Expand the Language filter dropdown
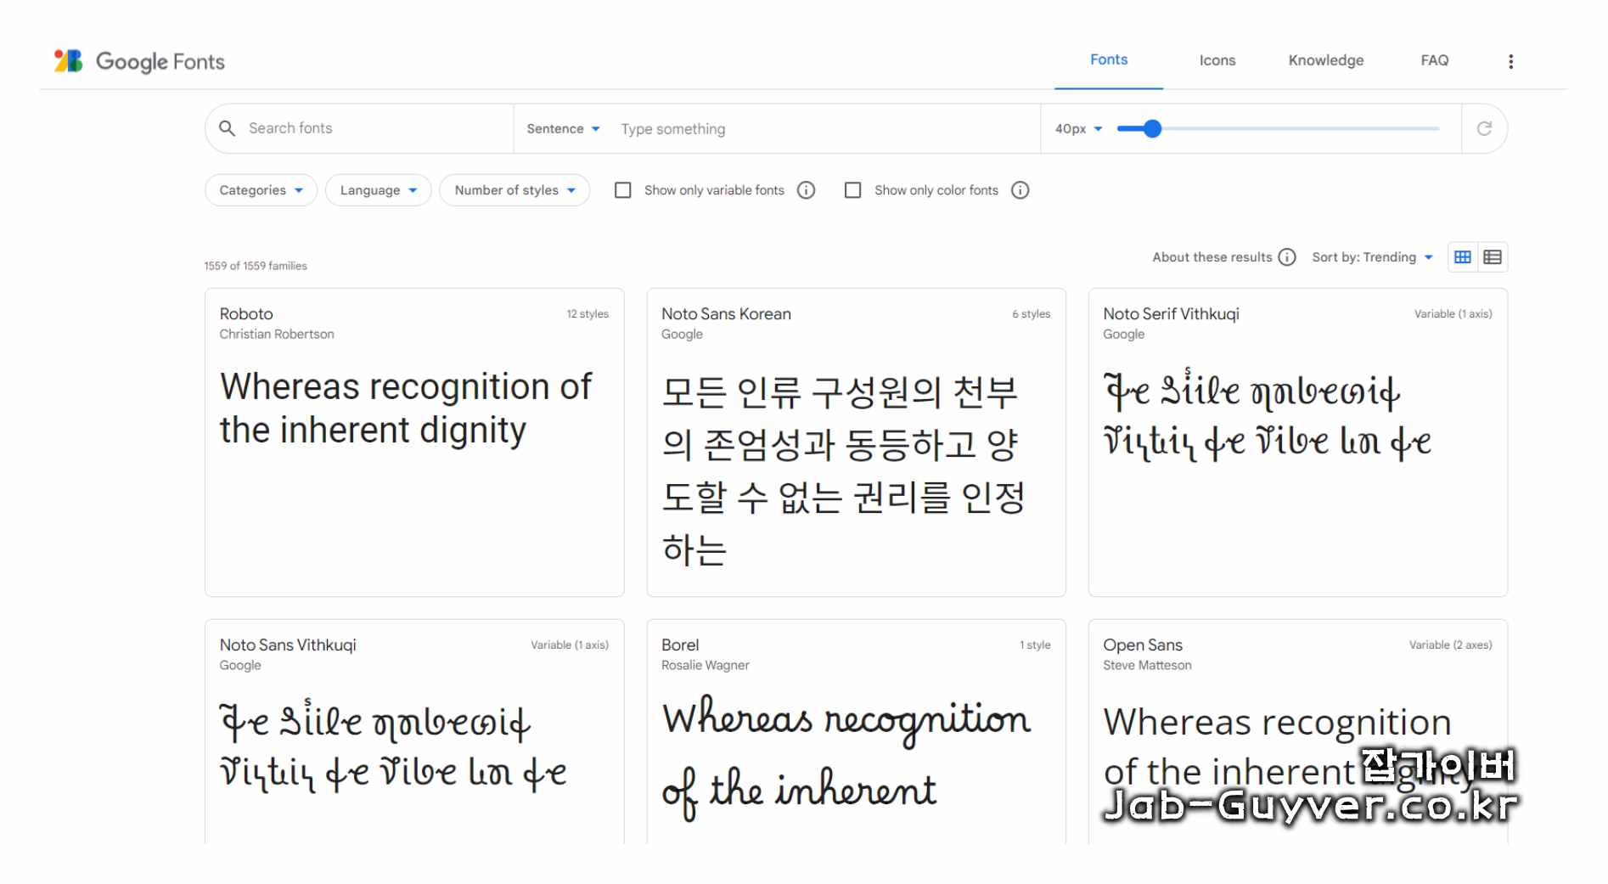The width and height of the screenshot is (1608, 884). tap(378, 190)
